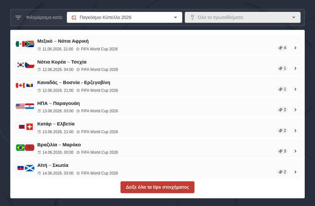Image resolution: width=315 pixels, height=206 pixels.
Task: Open the Βραζιλία – Μαρόκο match link
Action: click(x=59, y=144)
